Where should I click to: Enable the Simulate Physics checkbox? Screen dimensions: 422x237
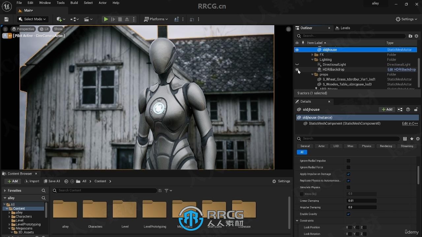coord(348,187)
